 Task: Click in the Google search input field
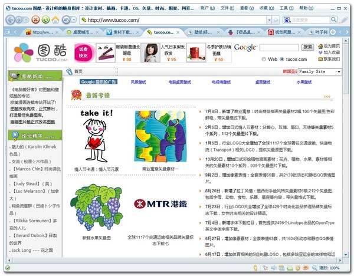pyautogui.click(x=279, y=47)
